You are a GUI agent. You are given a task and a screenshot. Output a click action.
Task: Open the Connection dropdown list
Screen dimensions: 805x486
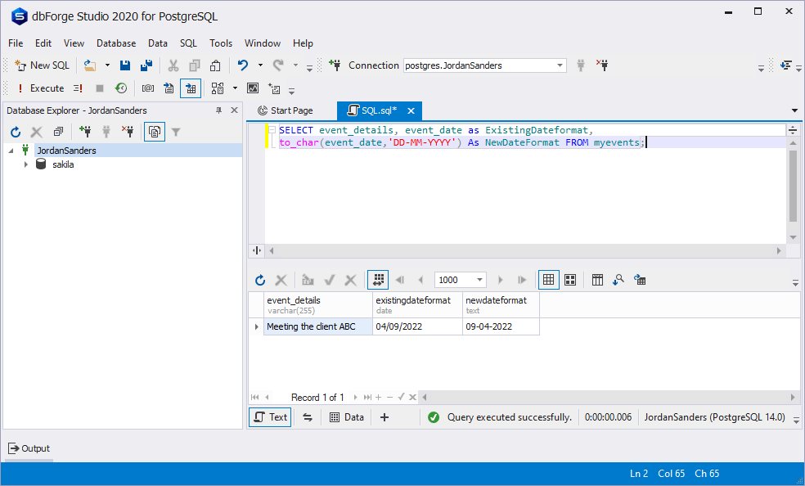pos(559,65)
